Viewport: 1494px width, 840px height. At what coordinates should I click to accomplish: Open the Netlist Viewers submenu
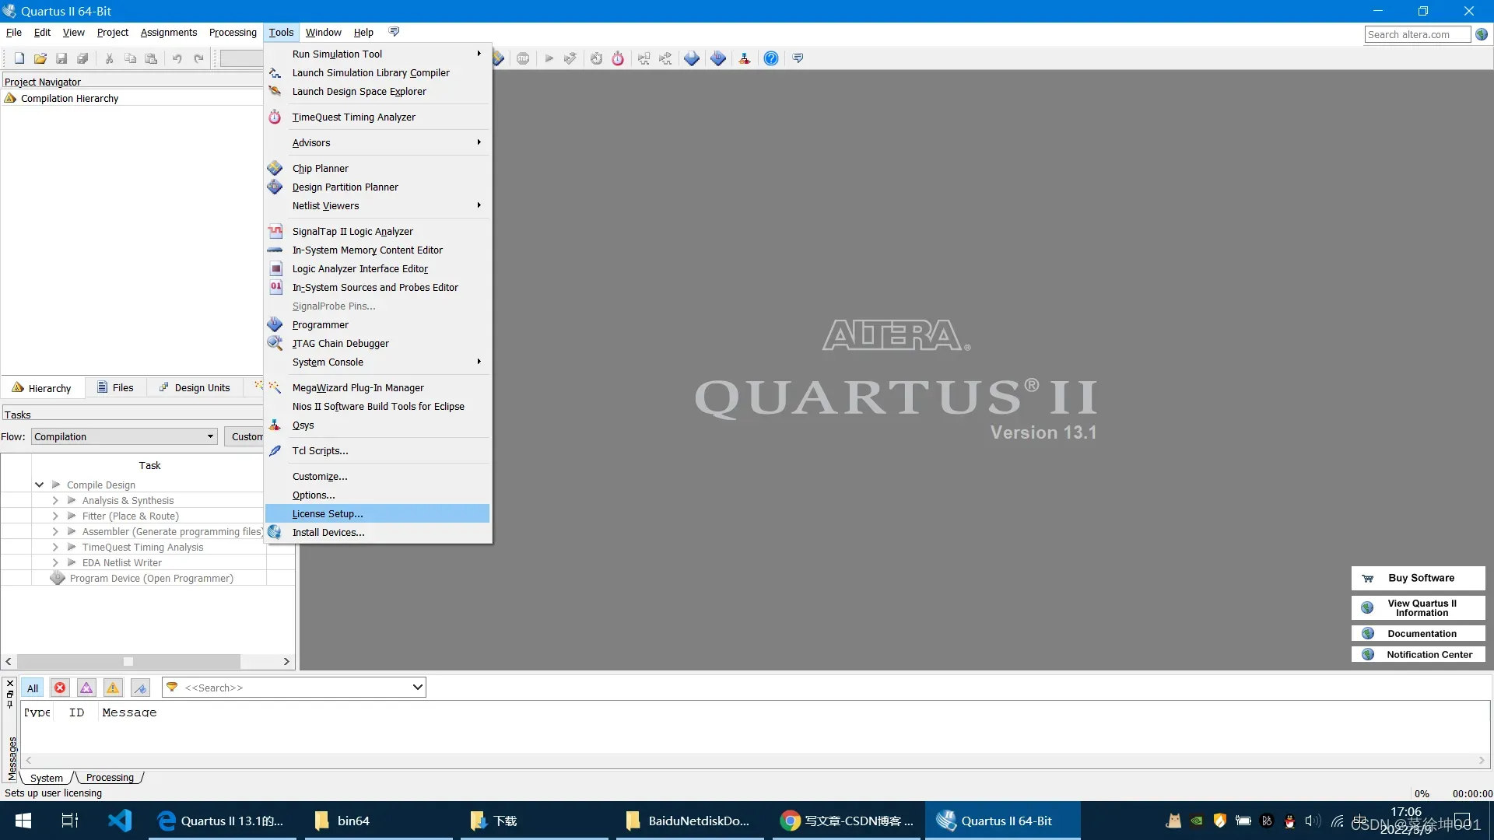[x=378, y=205]
